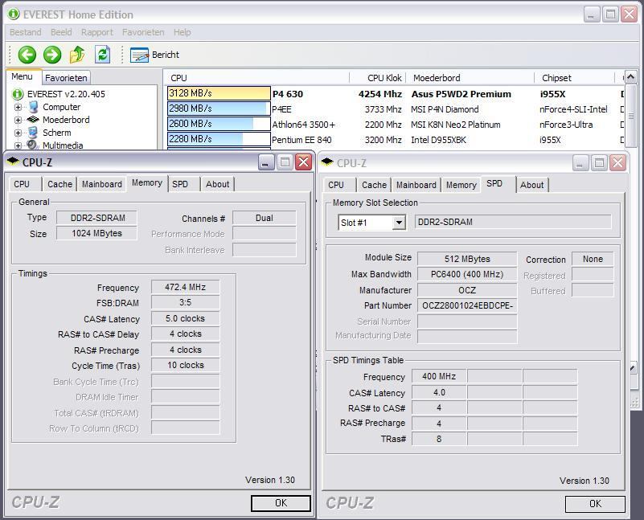Click the up-level folder arrow icon
The height and width of the screenshot is (520, 644).
[x=77, y=55]
